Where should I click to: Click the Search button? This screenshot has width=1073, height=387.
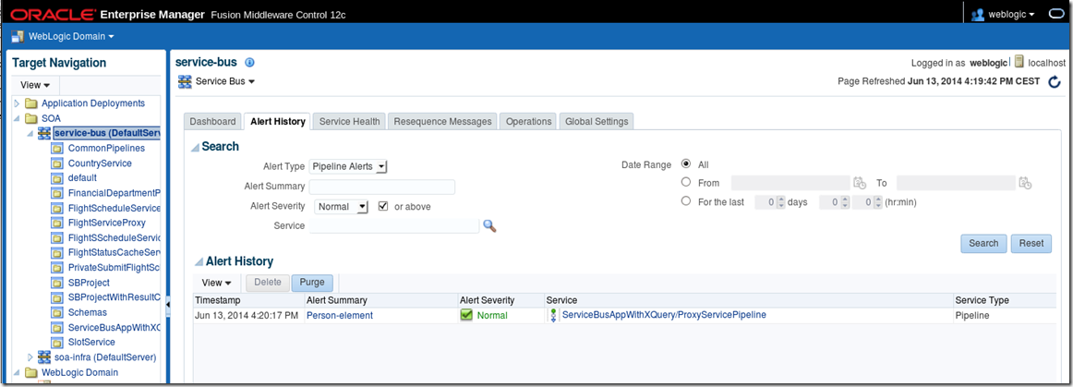[983, 244]
